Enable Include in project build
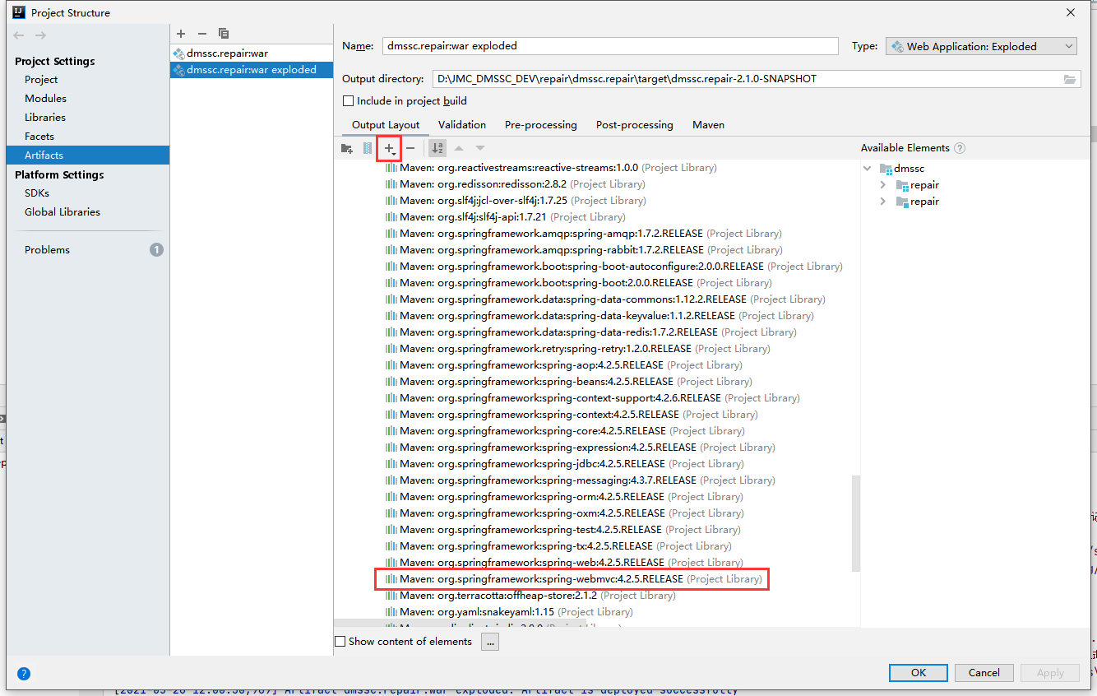Image resolution: width=1097 pixels, height=696 pixels. click(348, 101)
